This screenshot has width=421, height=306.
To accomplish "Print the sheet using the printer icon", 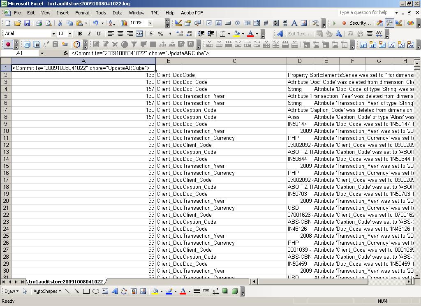I will 39,23.
